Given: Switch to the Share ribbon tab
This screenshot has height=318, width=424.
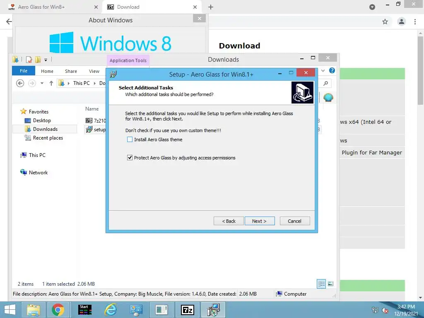Looking at the screenshot, I should click(71, 71).
